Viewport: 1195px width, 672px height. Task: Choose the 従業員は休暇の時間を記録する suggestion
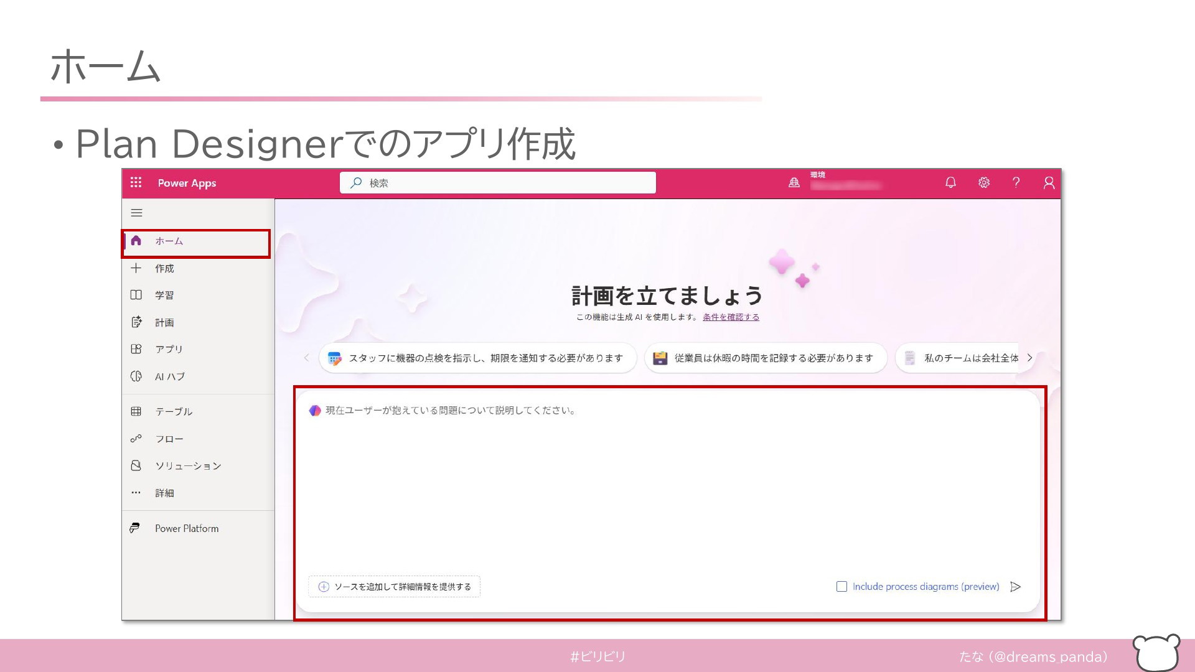pyautogui.click(x=766, y=358)
